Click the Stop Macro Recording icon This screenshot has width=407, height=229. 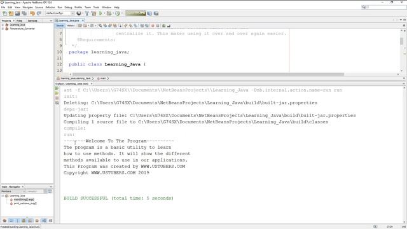158,25
